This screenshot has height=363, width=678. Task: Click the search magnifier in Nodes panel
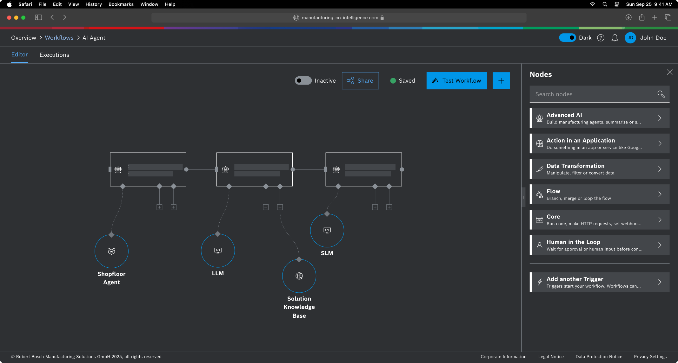(x=661, y=94)
